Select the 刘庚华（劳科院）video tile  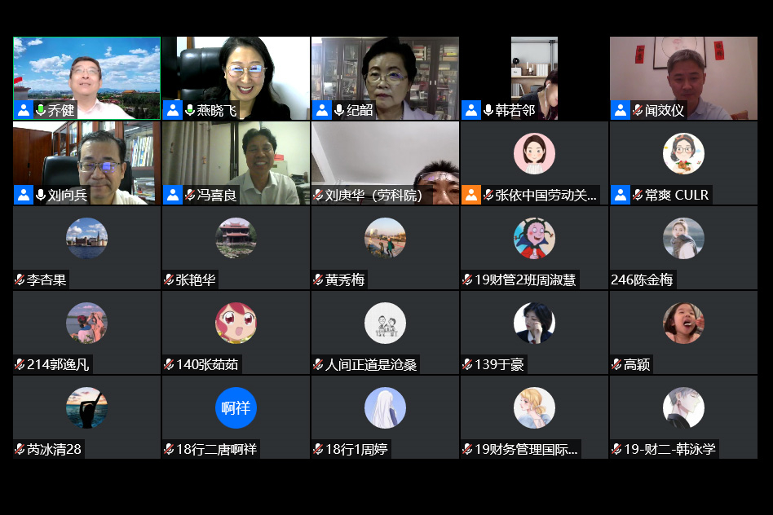[385, 163]
